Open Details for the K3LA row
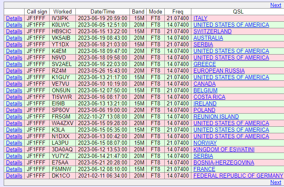The height and width of the screenshot is (187, 284). pos(14,130)
